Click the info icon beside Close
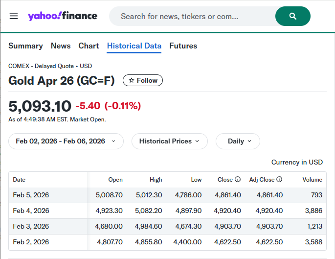 point(238,180)
